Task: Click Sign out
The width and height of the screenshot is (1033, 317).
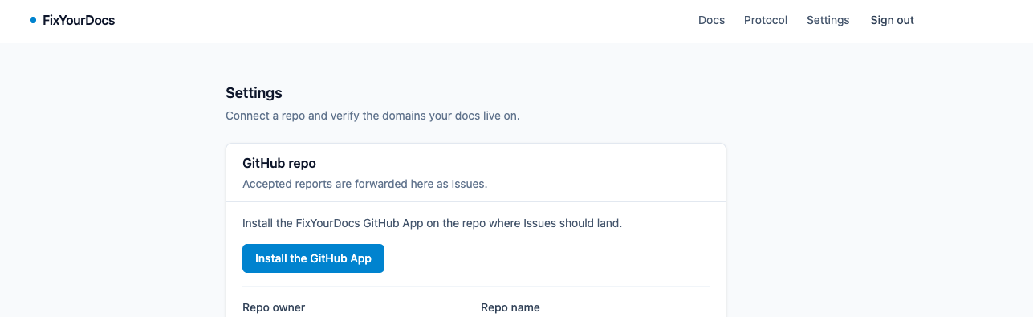Action: click(892, 20)
